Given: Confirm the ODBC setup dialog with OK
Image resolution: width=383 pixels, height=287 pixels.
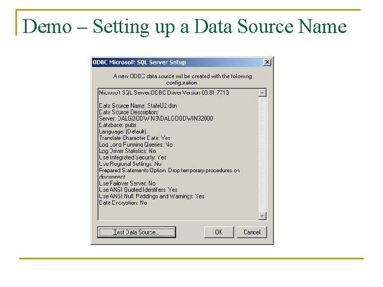Looking at the screenshot, I should 219,232.
